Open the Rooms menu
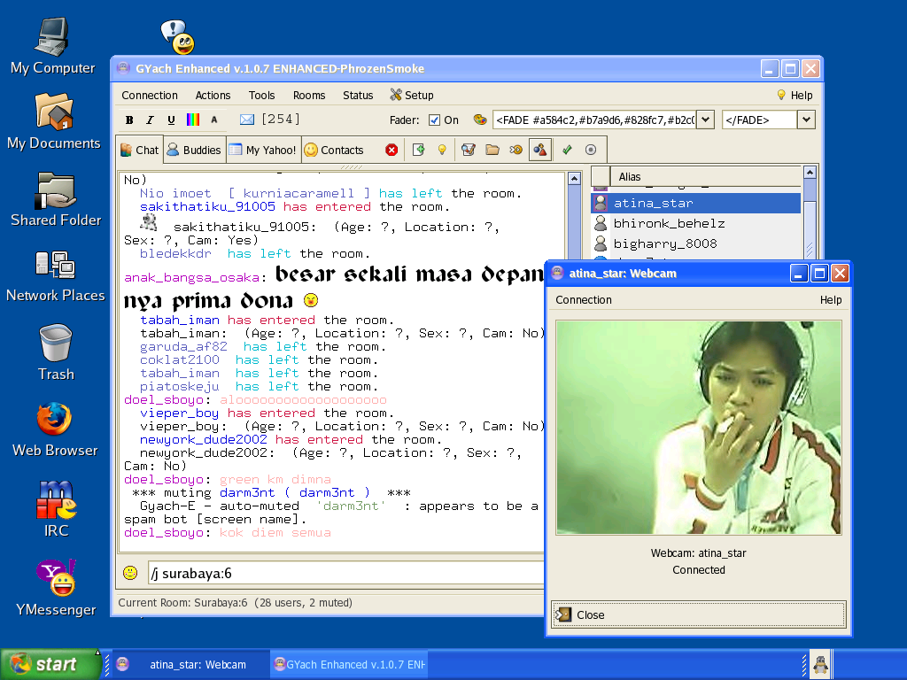The width and height of the screenshot is (907, 680). pyautogui.click(x=309, y=96)
